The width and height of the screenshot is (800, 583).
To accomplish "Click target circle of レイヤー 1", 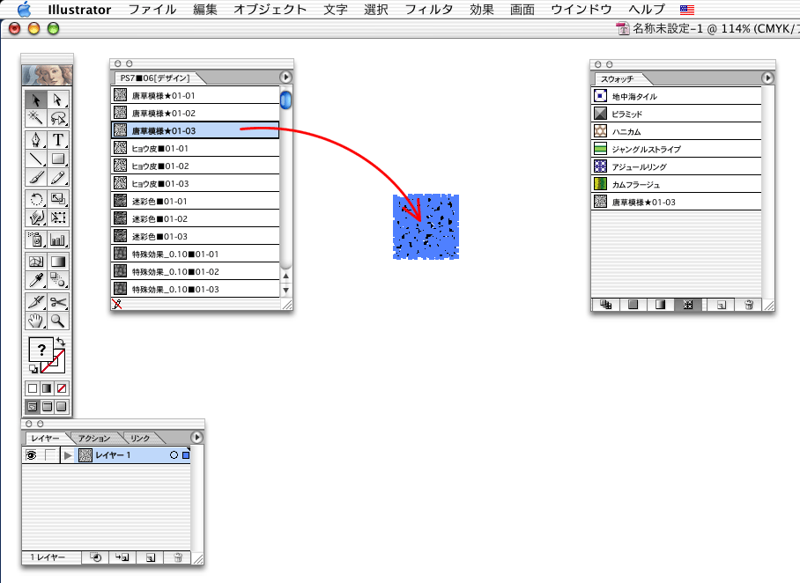I will point(174,455).
